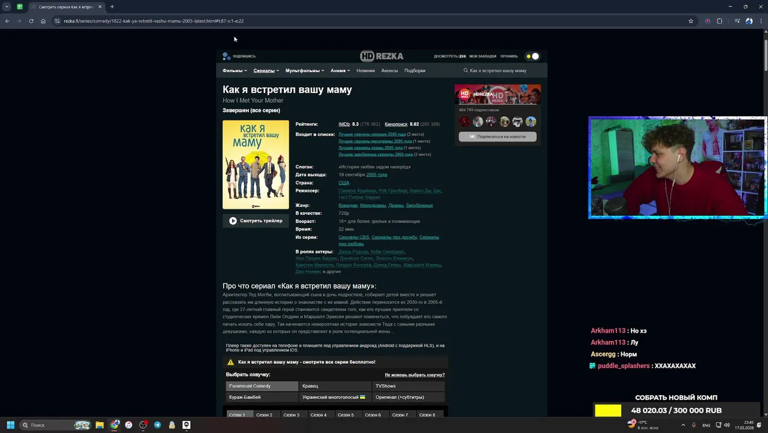Open the Профиль link
The width and height of the screenshot is (768, 433).
(509, 56)
